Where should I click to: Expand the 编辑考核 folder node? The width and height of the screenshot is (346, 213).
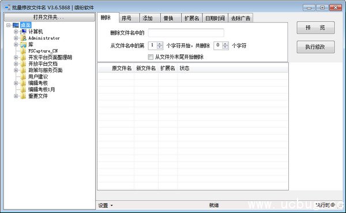pyautogui.click(x=16, y=83)
